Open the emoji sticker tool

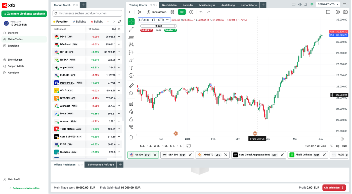(x=131, y=76)
